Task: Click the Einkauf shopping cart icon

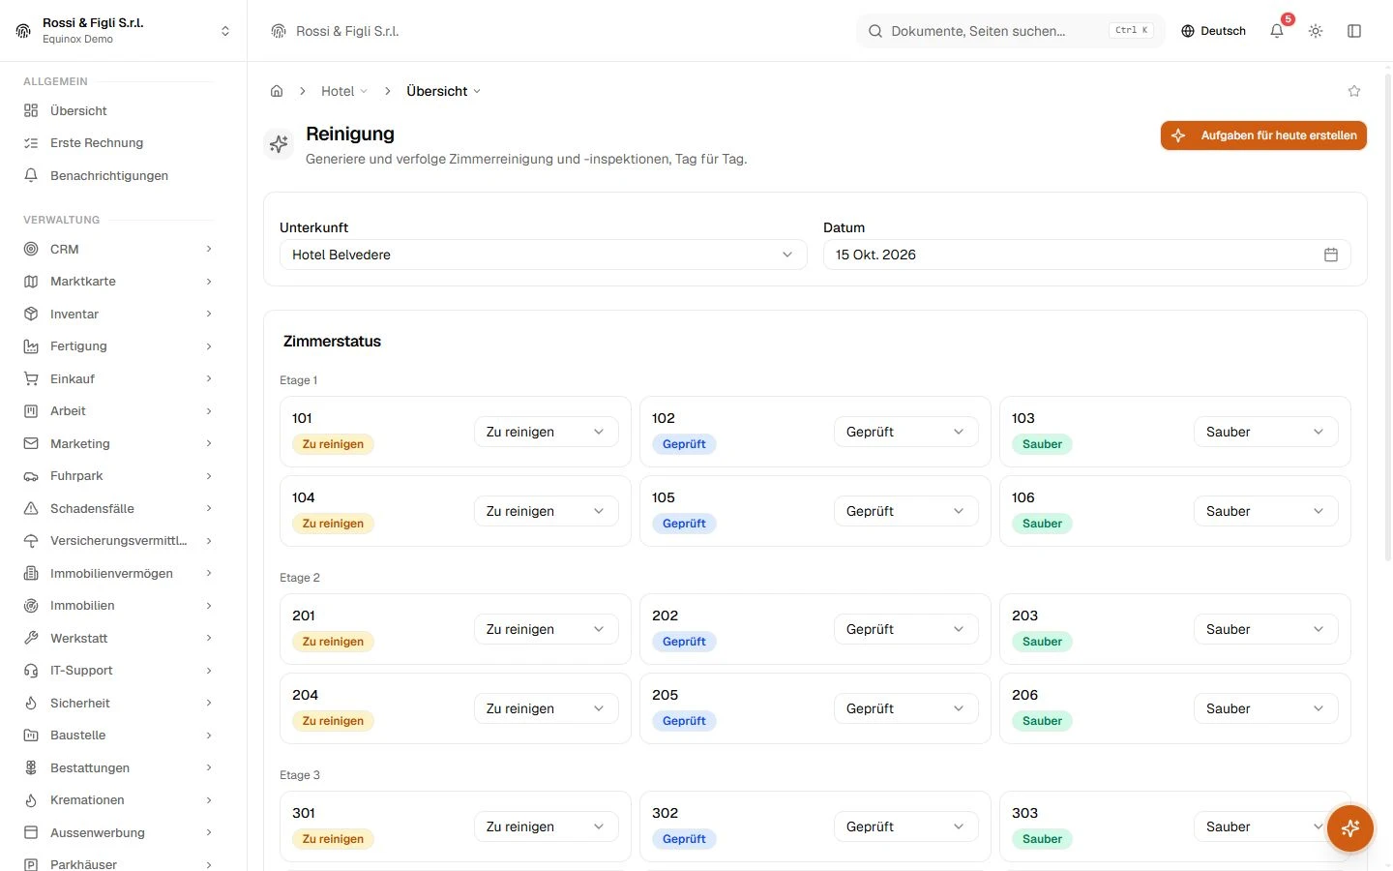Action: click(31, 378)
